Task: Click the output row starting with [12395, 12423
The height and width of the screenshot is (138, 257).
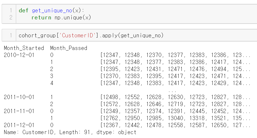Action: [x=175, y=69]
